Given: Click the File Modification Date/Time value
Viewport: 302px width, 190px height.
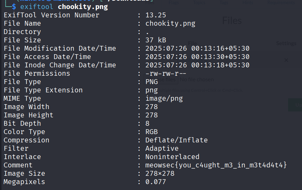Looking at the screenshot, I should tap(197, 48).
